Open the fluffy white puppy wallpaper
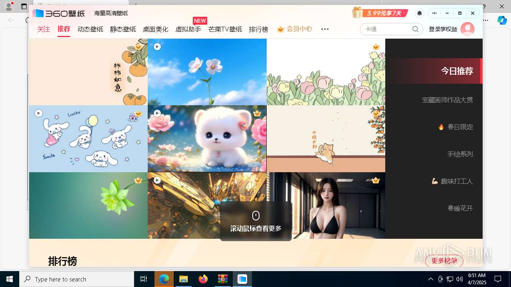Screen dimensions: 511x287 click(x=207, y=139)
